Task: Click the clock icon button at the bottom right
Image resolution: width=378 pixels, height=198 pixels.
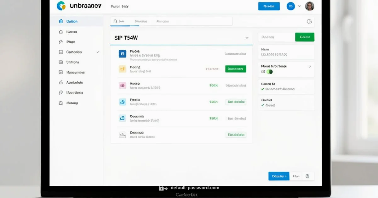Action: click(307, 176)
